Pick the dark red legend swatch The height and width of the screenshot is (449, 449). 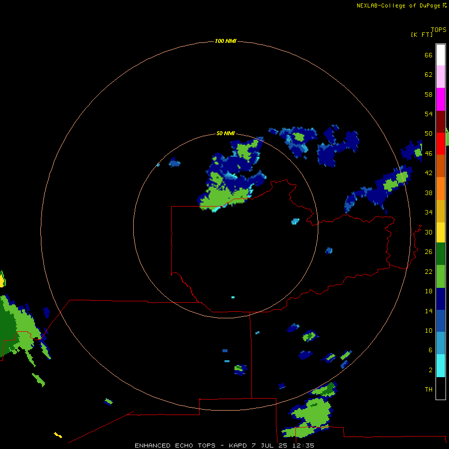(x=441, y=122)
